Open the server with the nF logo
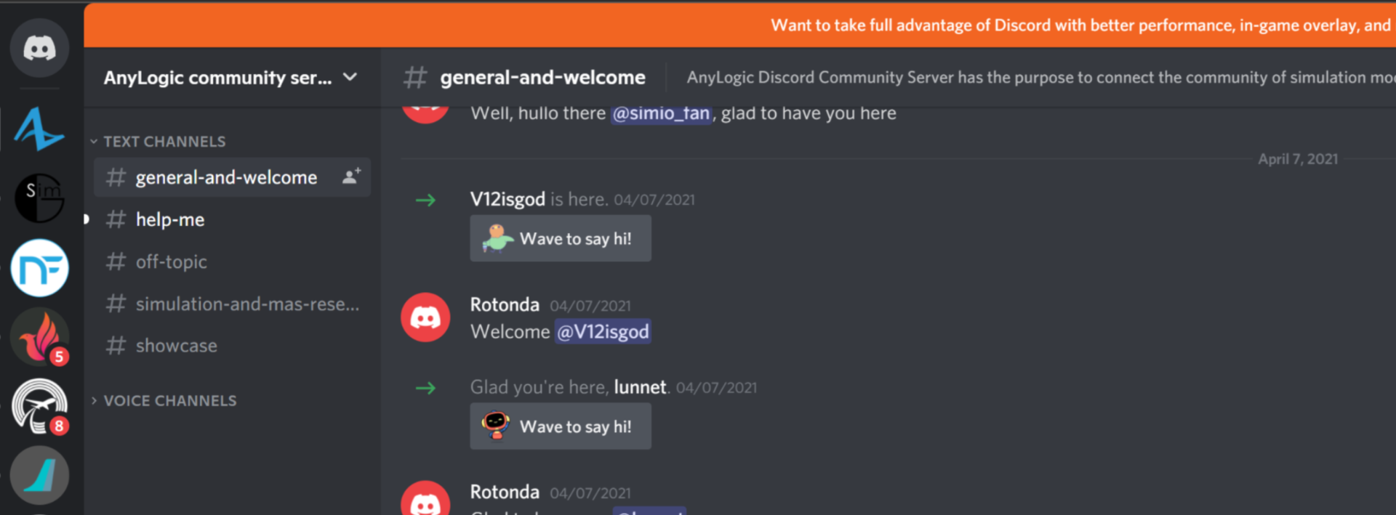This screenshot has height=515, width=1396. [39, 268]
